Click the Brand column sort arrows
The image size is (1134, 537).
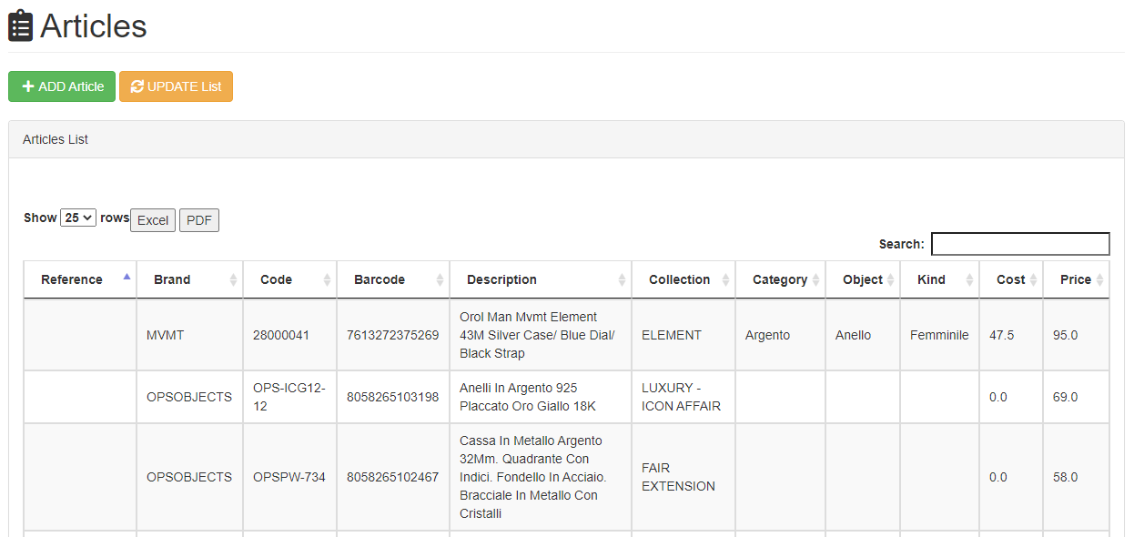point(233,279)
